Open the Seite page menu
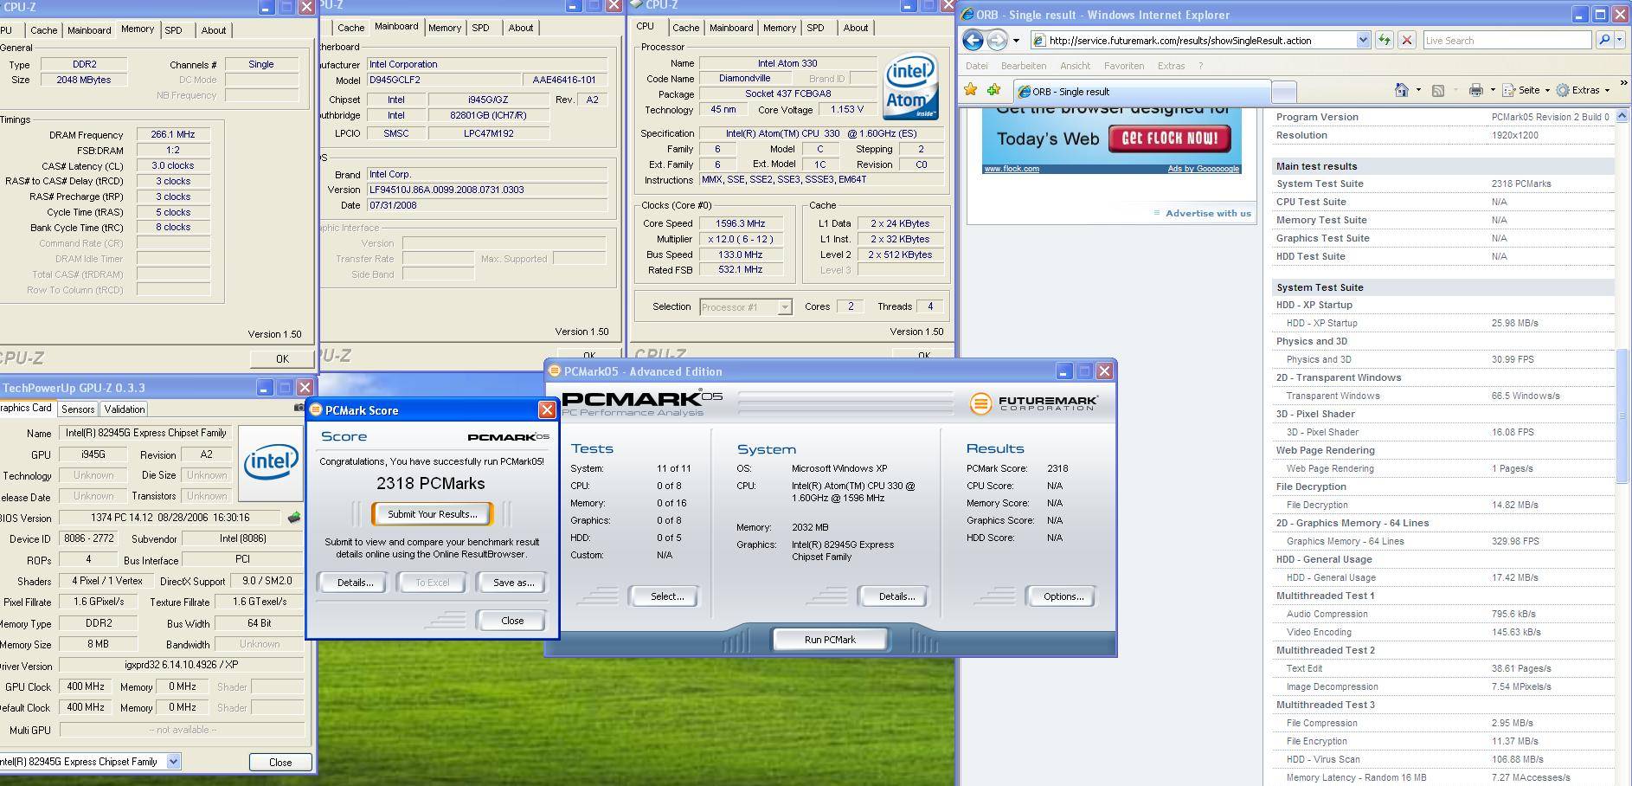This screenshot has width=1632, height=786. 1525,90
